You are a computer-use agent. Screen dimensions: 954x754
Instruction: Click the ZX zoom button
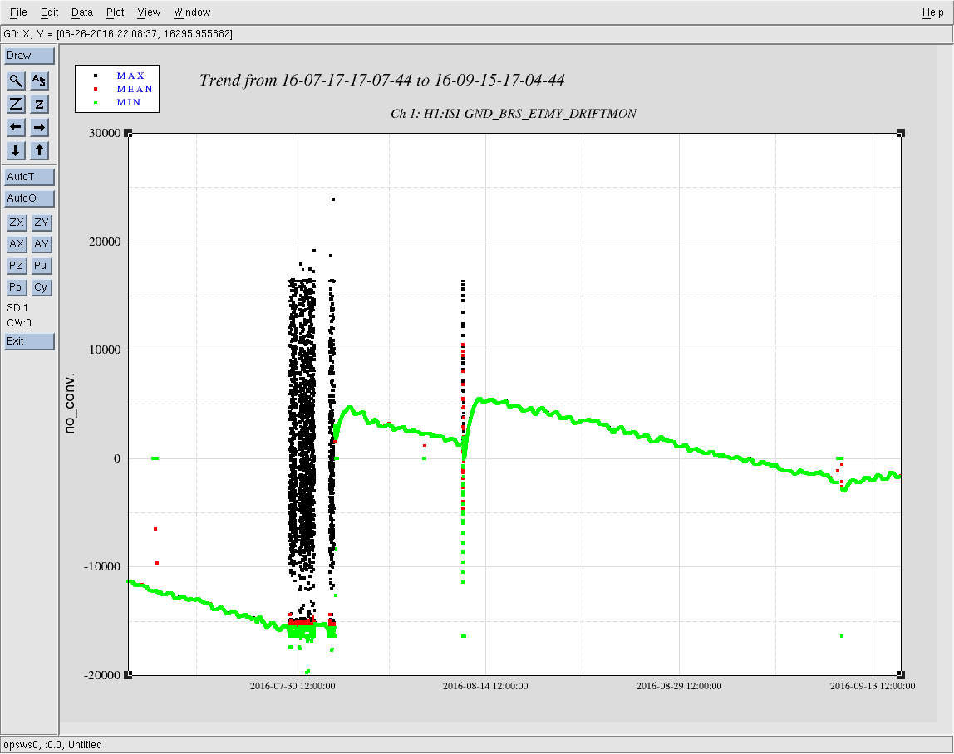(17, 223)
